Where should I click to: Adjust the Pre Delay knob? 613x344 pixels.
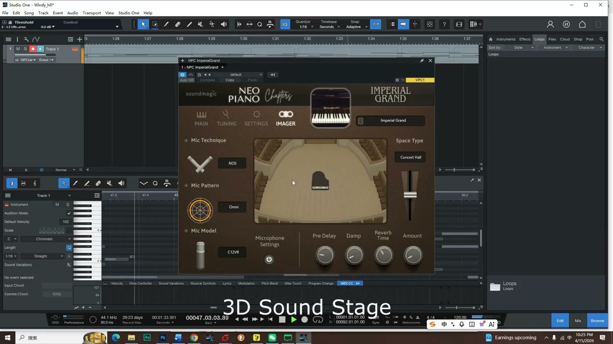tap(324, 256)
